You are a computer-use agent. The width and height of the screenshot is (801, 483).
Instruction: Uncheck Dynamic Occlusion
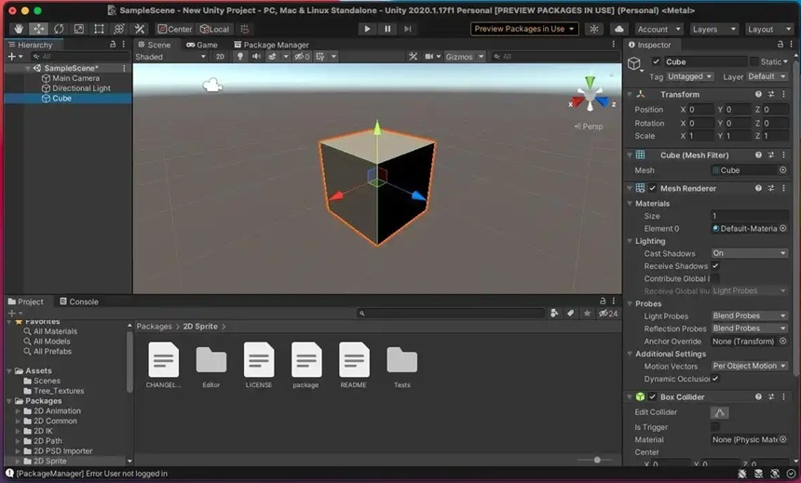(x=715, y=379)
